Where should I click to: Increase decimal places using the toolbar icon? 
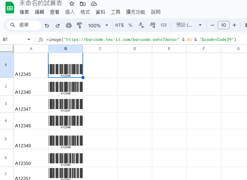click(x=152, y=25)
